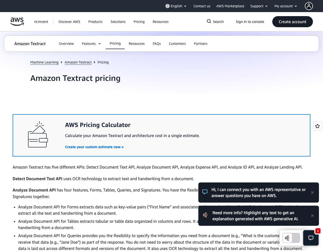The image size is (323, 252).
Task: View the Partners tab
Action: pos(201,44)
